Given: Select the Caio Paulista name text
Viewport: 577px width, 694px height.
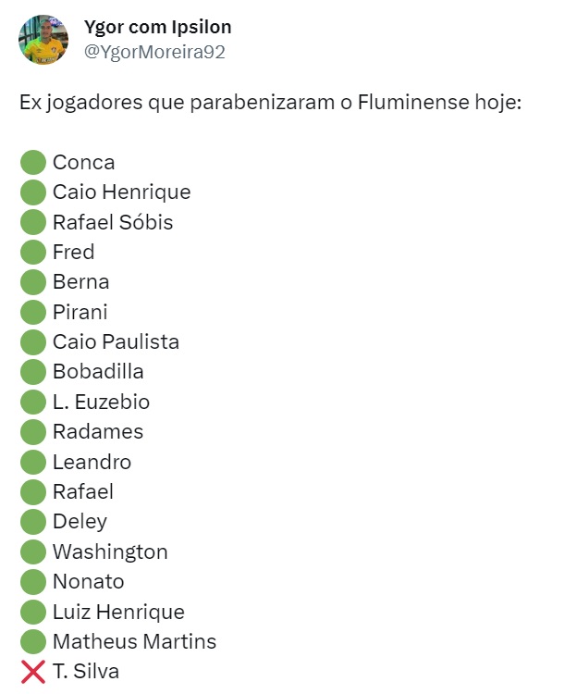Looking at the screenshot, I should 116,341.
